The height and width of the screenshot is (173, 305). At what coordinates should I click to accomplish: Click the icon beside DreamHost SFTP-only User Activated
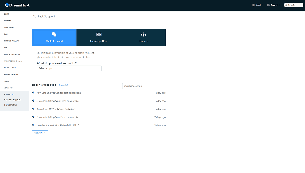pos(33,109)
